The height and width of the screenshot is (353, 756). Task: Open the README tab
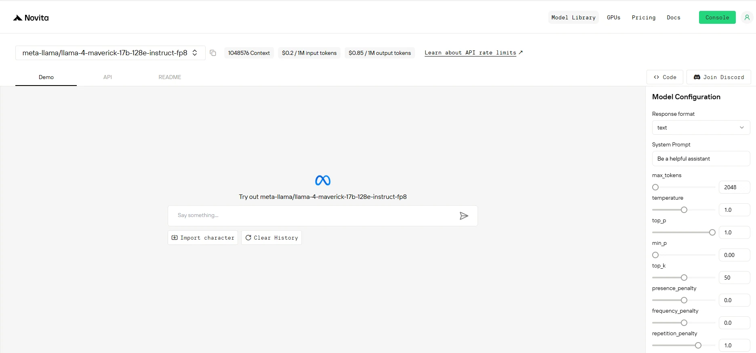170,77
